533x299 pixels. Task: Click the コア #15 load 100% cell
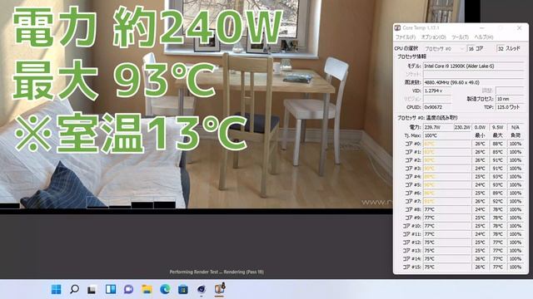point(516,267)
